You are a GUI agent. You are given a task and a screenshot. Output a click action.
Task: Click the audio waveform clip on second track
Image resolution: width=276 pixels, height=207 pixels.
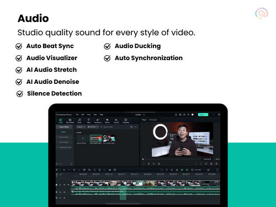145,193
